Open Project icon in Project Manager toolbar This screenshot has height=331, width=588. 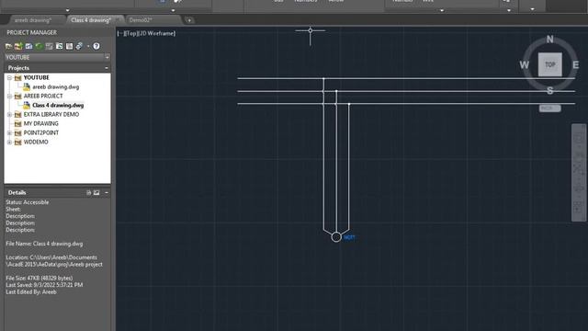tap(8, 46)
